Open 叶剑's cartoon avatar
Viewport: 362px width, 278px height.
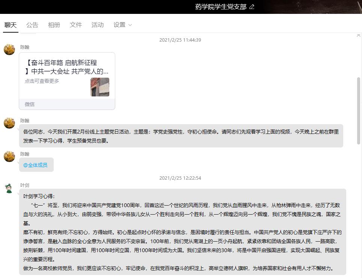9,188
